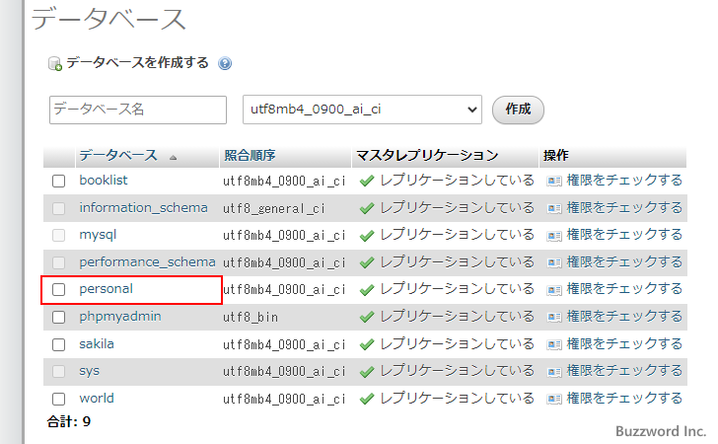Select the personal database checkbox

click(x=59, y=290)
